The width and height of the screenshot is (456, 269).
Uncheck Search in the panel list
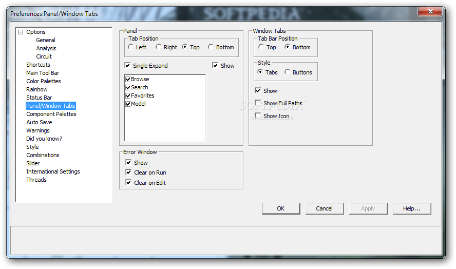pos(128,87)
